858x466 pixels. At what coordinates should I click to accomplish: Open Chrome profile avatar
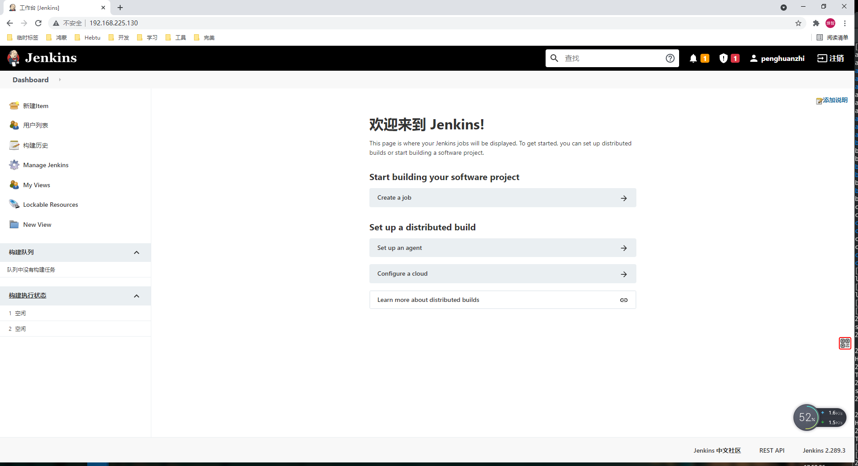coord(830,23)
